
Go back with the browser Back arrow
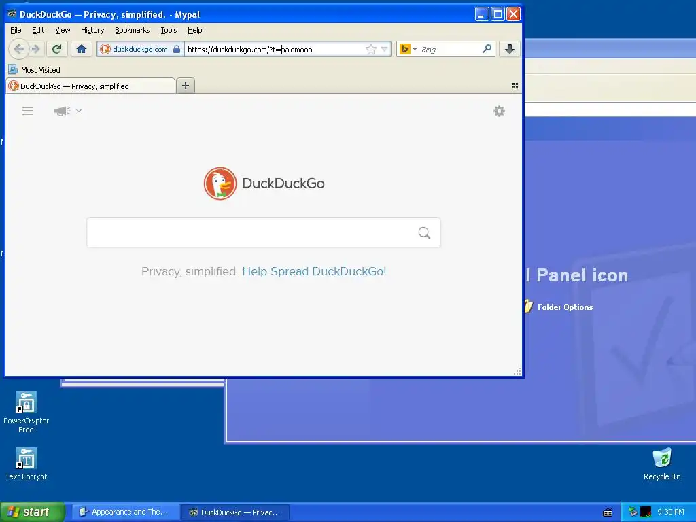tap(18, 49)
